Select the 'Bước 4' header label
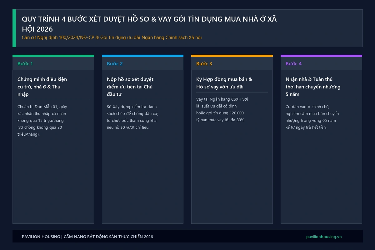 [293, 64]
